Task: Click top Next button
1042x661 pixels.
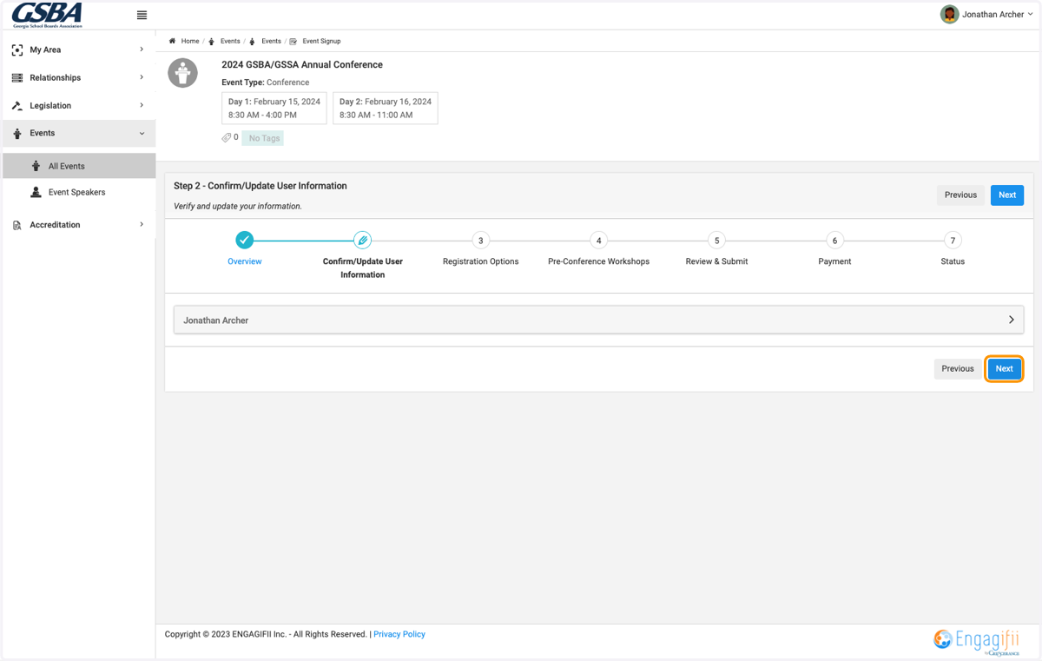Action: click(x=1007, y=195)
